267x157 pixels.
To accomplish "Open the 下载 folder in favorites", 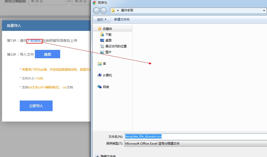I will [108, 34].
